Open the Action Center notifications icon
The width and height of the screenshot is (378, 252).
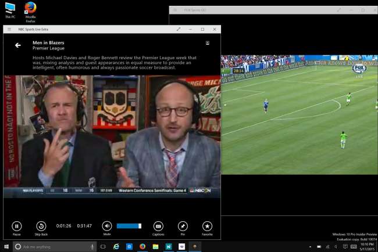345,247
